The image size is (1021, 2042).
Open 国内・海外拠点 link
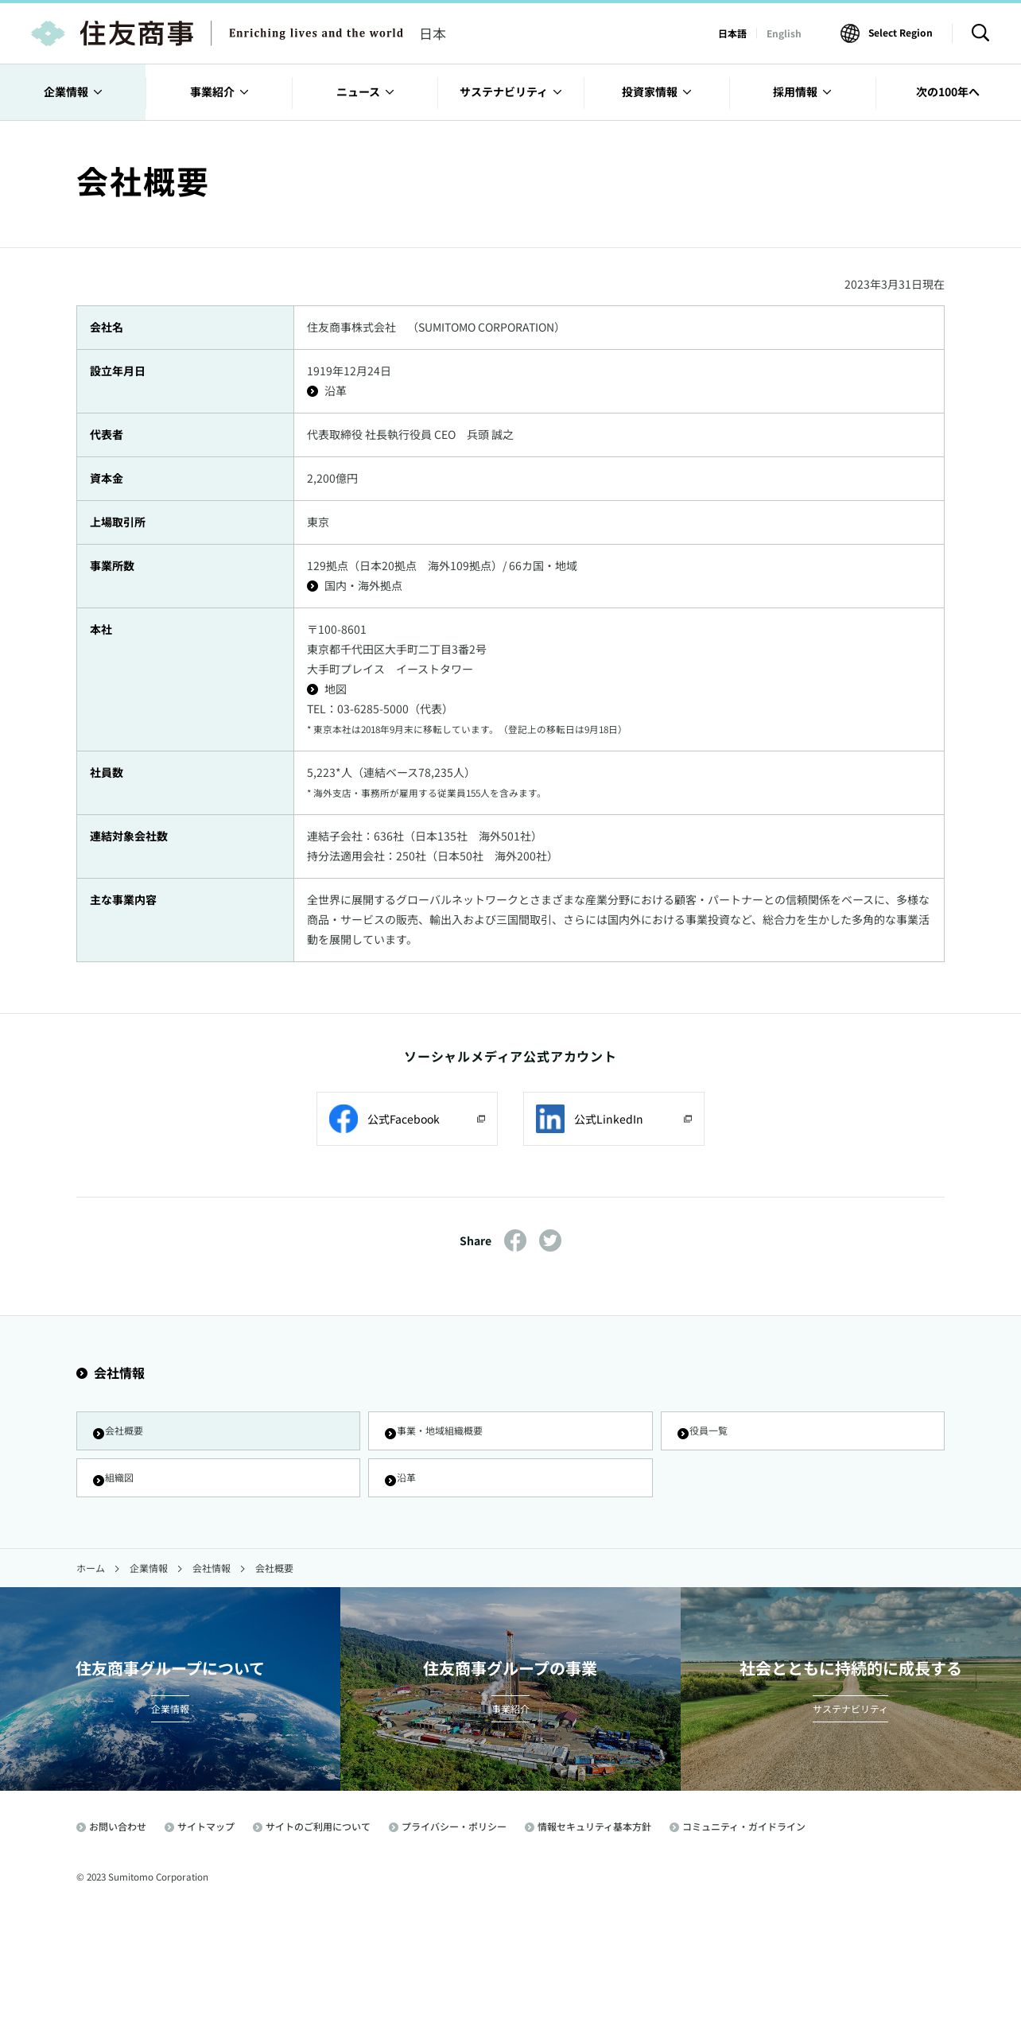pos(355,586)
